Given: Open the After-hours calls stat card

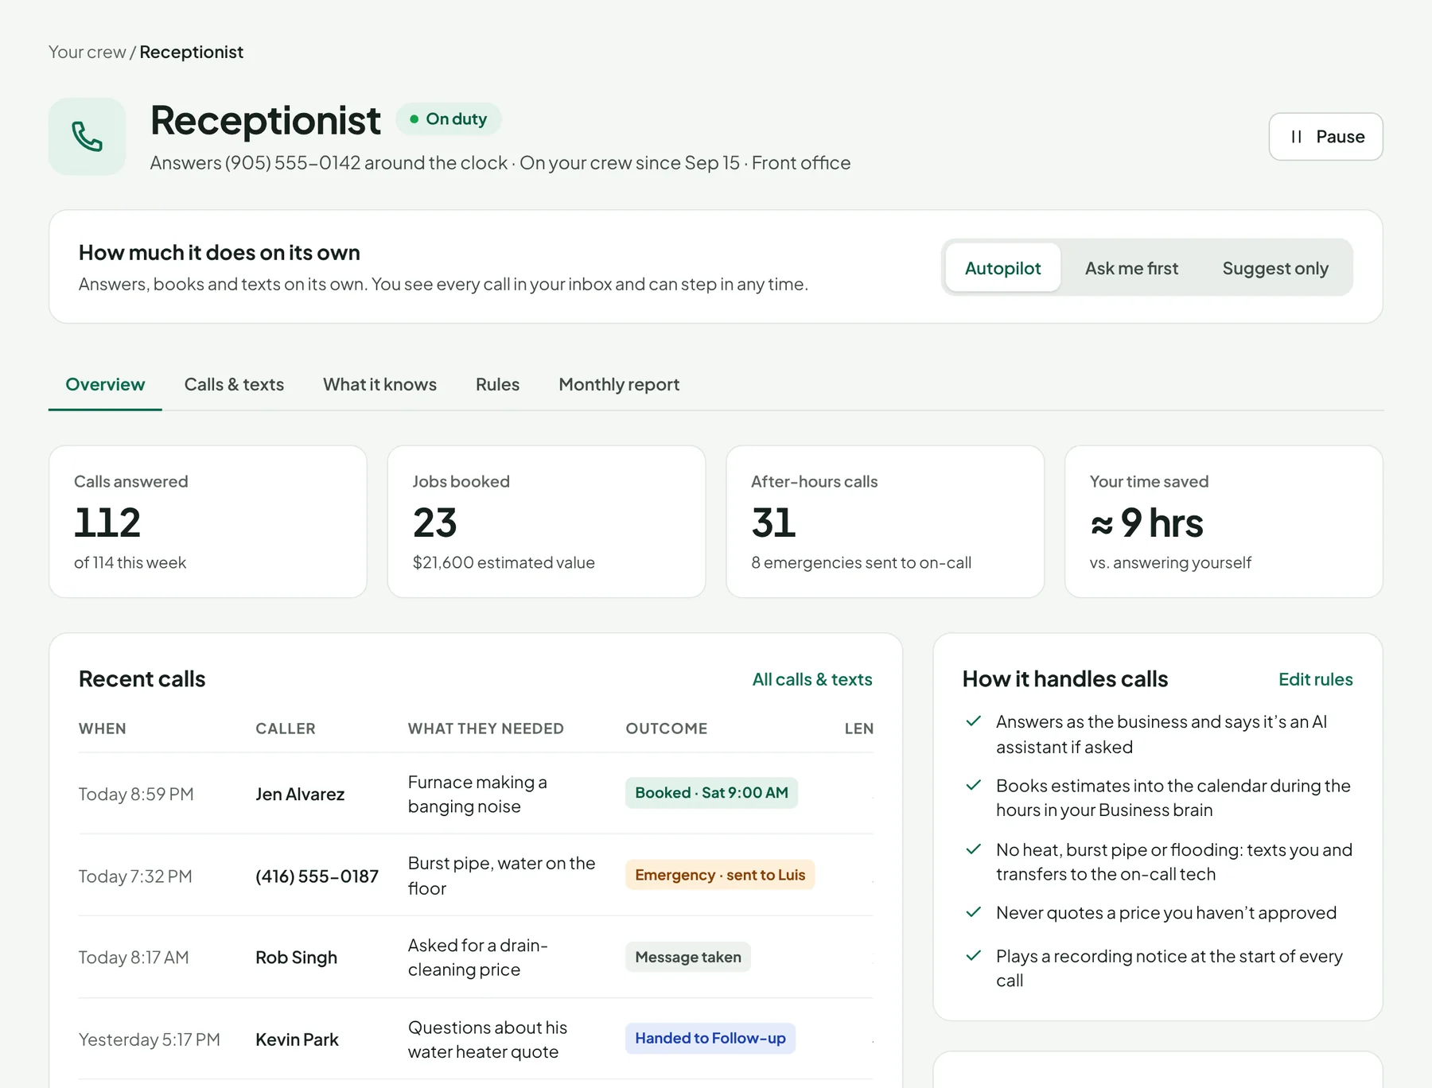Looking at the screenshot, I should 885,522.
